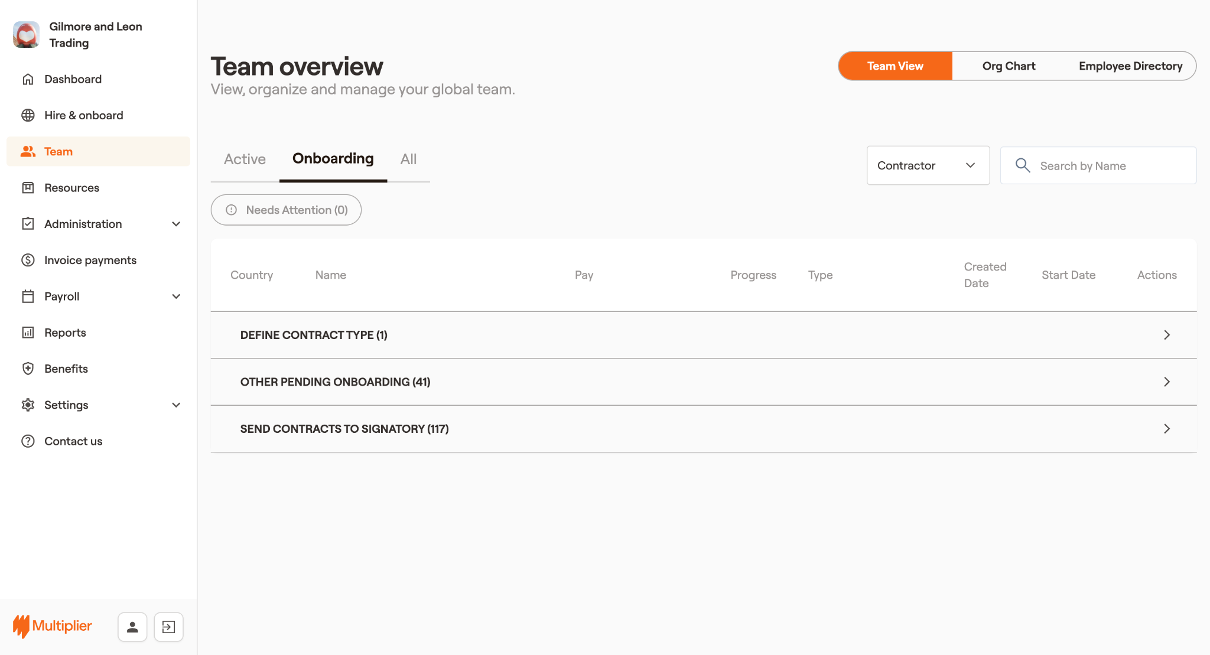Switch to Employee Directory view

[1130, 66]
